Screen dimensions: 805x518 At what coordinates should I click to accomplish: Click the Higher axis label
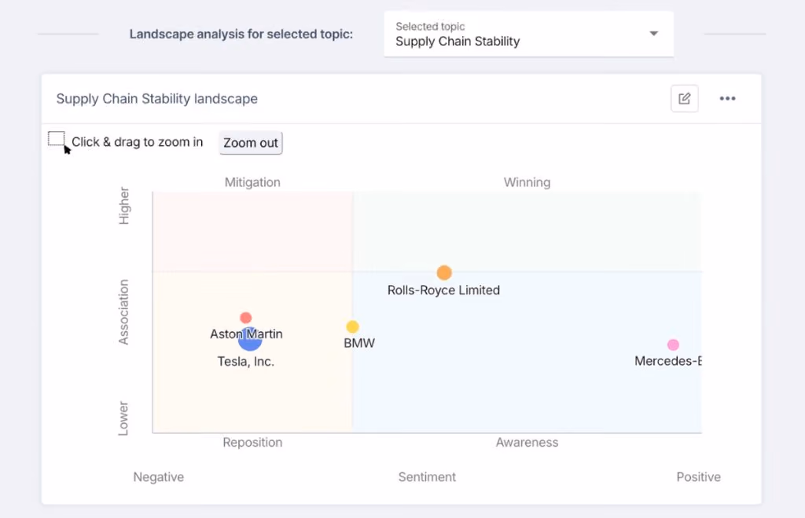pyautogui.click(x=123, y=206)
